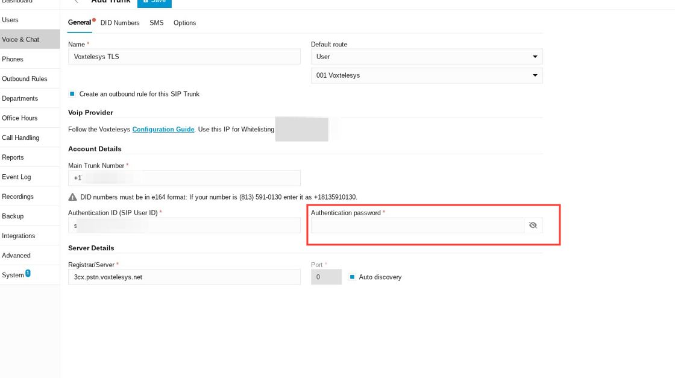Viewport: 675px width, 378px height.
Task: Click the Server Details heading
Action: (91, 248)
